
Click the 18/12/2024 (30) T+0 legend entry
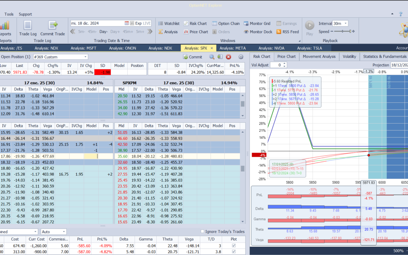tap(287, 173)
